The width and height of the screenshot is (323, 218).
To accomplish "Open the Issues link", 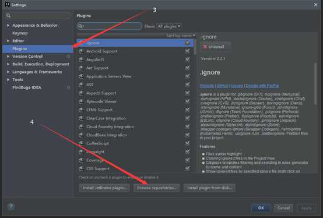I will pos(237,86).
